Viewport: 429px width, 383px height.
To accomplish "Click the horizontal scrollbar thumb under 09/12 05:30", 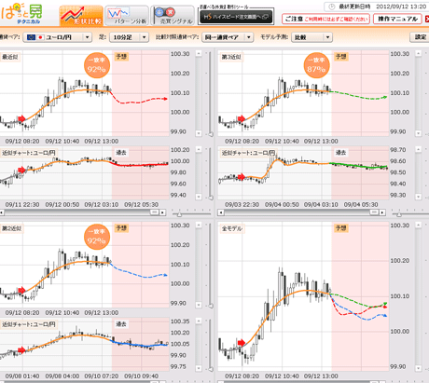I will (x=154, y=212).
